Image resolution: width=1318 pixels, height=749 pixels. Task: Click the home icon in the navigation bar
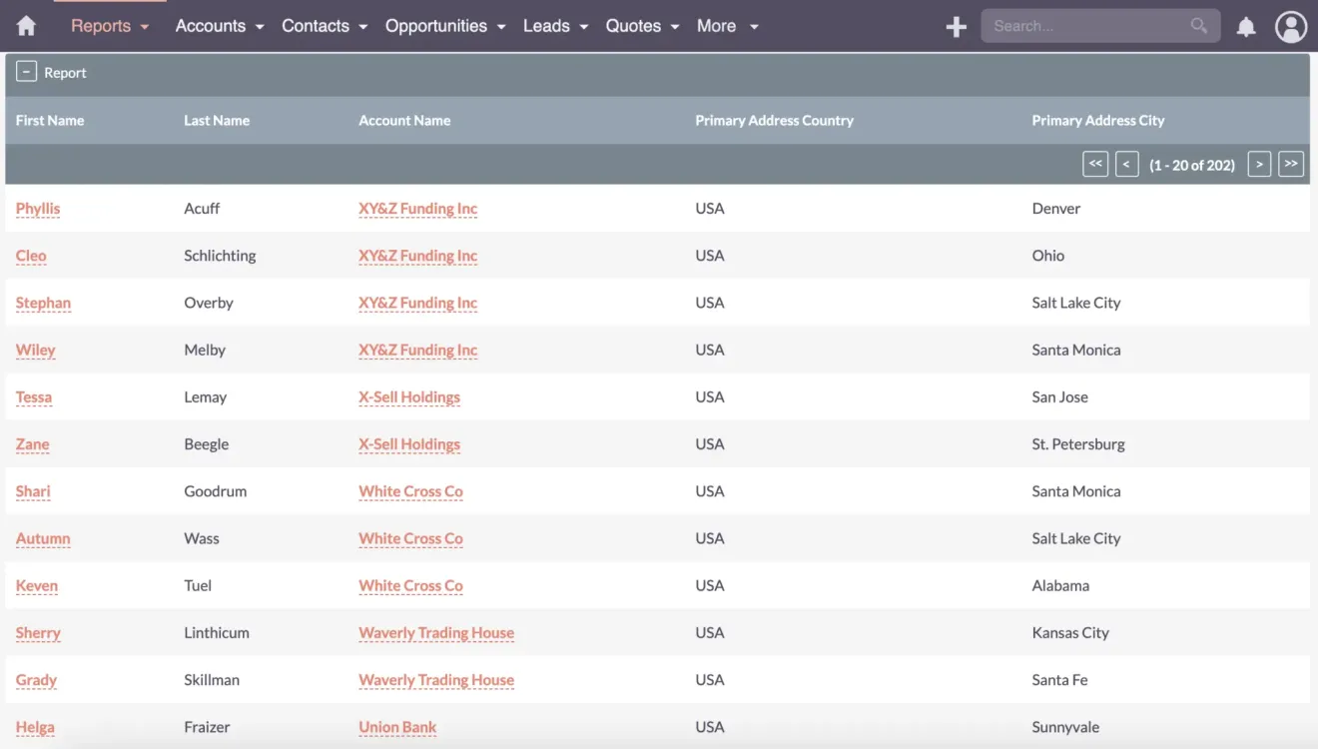pos(25,26)
